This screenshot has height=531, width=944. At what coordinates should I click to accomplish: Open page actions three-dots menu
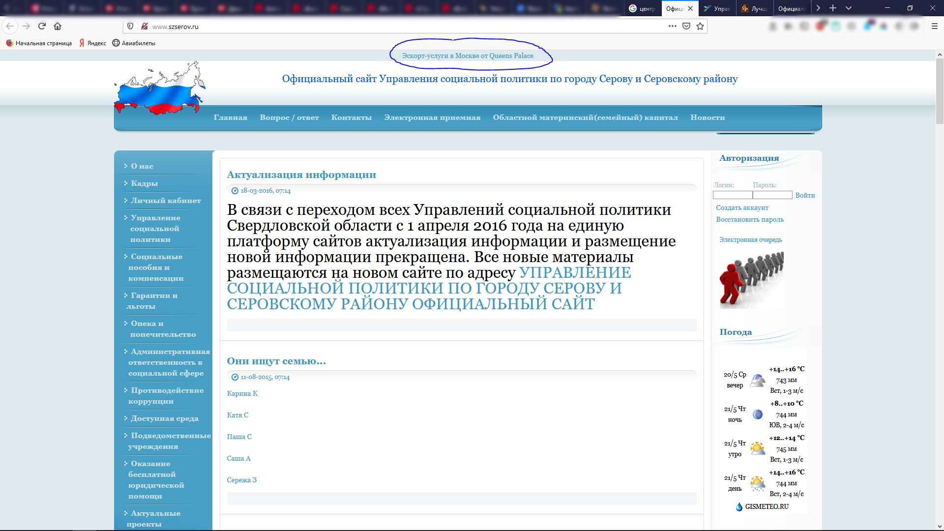click(672, 26)
